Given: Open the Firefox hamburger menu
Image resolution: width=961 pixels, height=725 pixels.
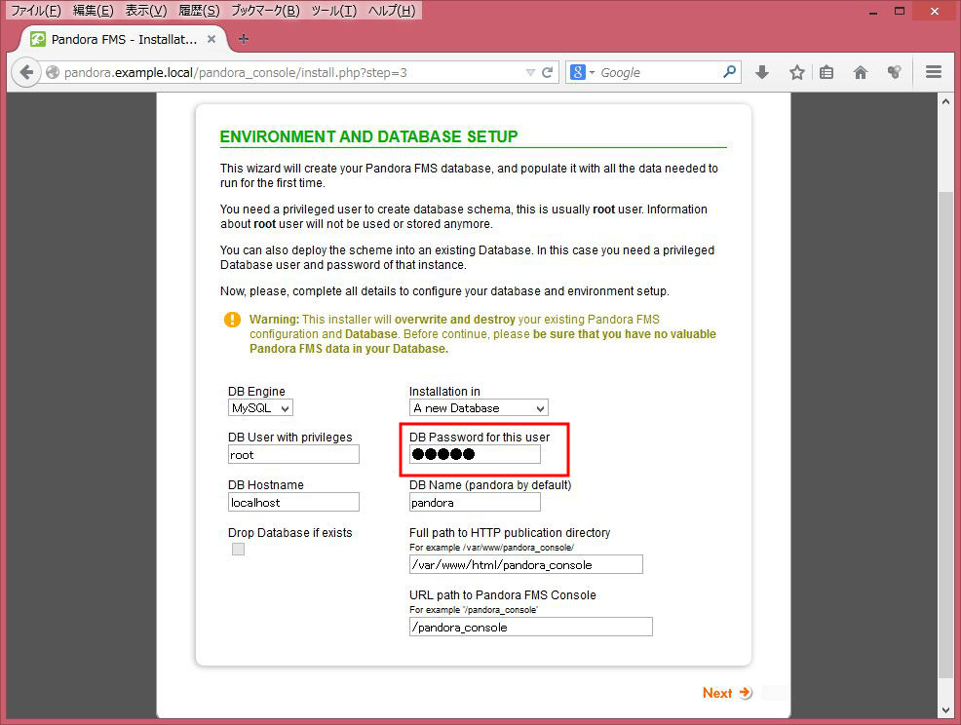Looking at the screenshot, I should [934, 72].
